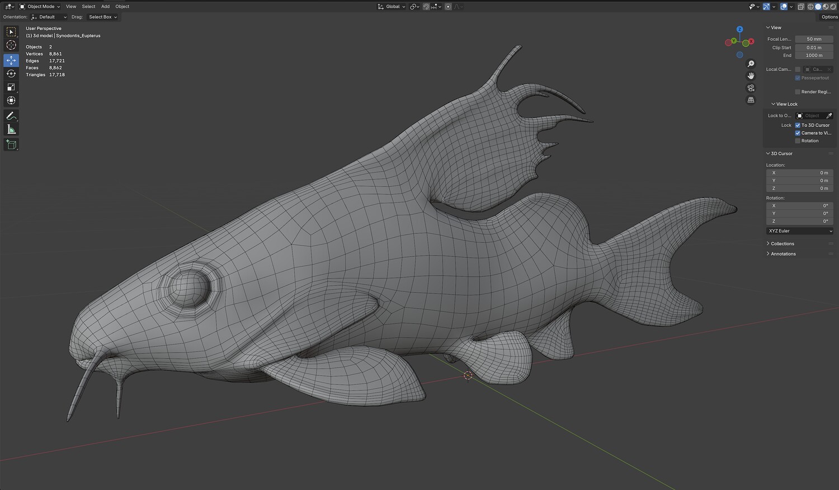Image resolution: width=839 pixels, height=490 pixels.
Task: Select the Annotate pencil tool
Action: [x=11, y=116]
